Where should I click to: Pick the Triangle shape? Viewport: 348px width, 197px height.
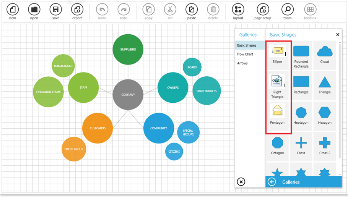click(325, 86)
